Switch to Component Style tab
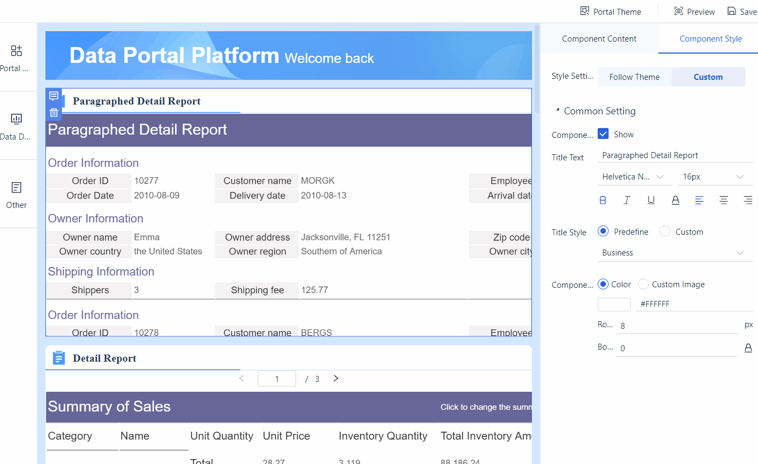This screenshot has height=464, width=758. 710,39
